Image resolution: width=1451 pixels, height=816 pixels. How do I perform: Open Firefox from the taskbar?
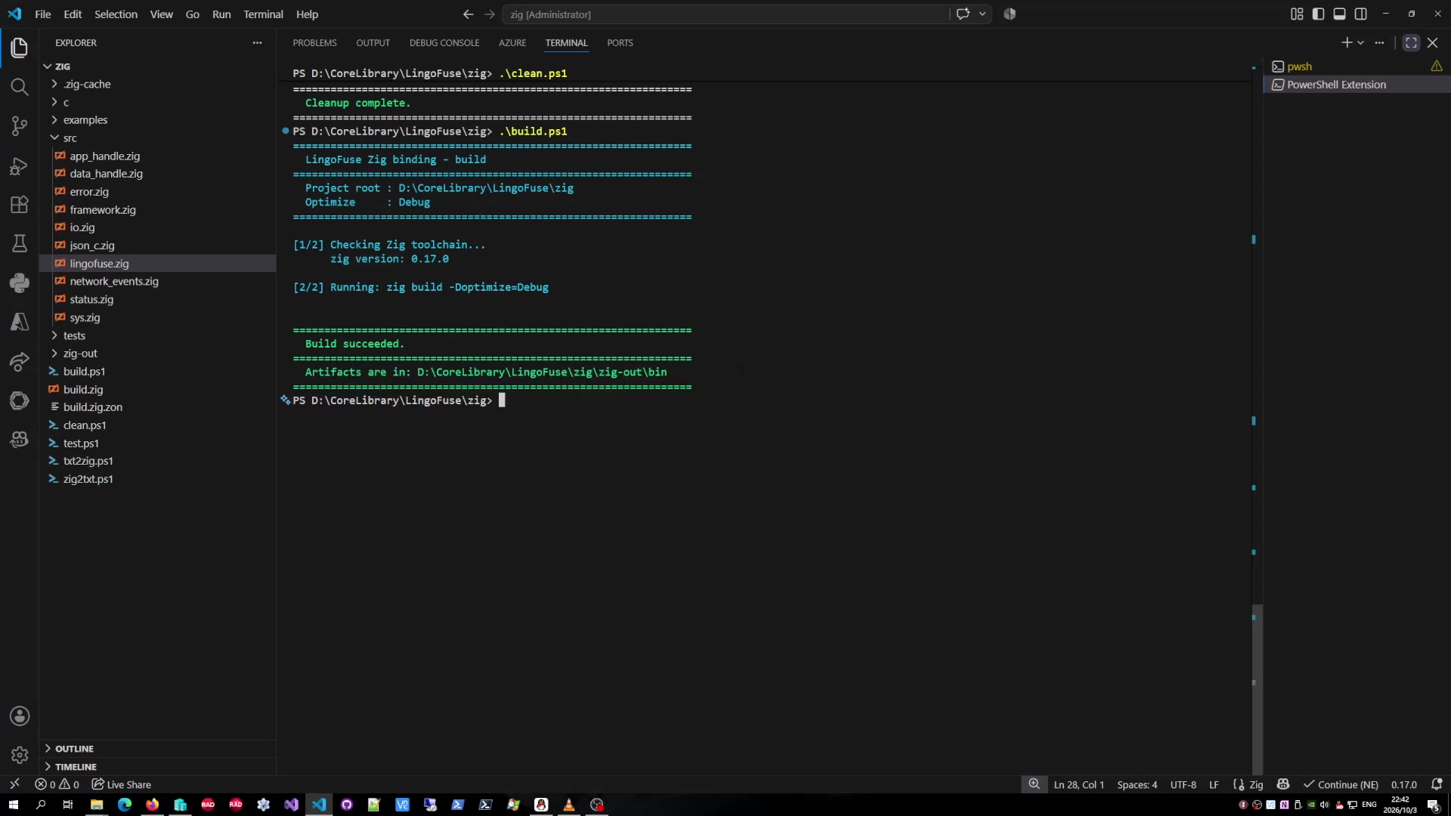click(152, 805)
